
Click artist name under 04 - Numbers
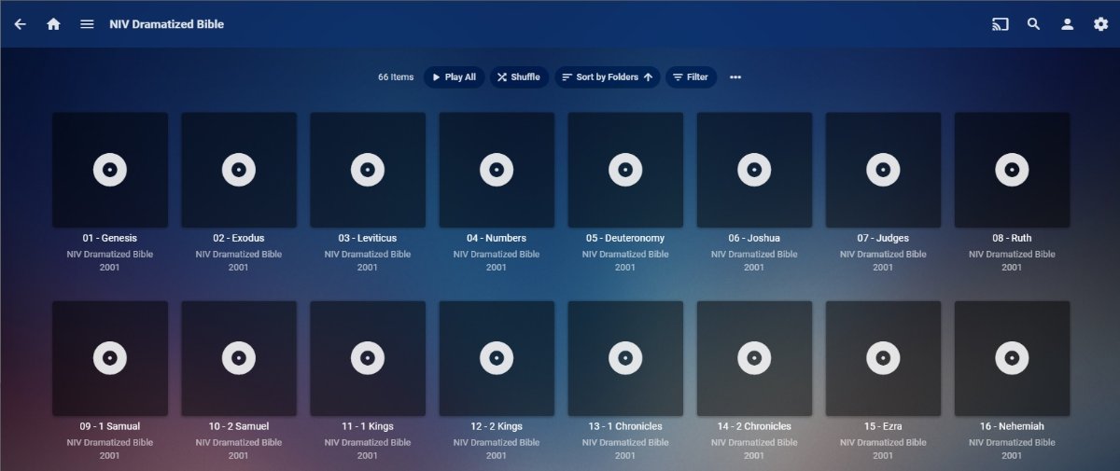coord(497,254)
